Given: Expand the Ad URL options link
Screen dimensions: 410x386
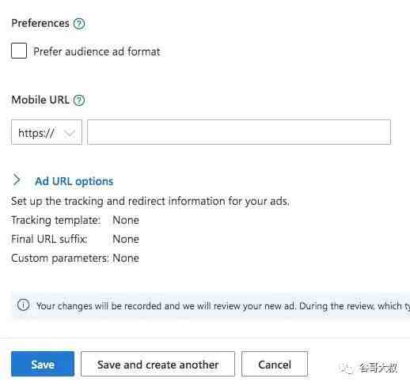Looking at the screenshot, I should point(74,181).
